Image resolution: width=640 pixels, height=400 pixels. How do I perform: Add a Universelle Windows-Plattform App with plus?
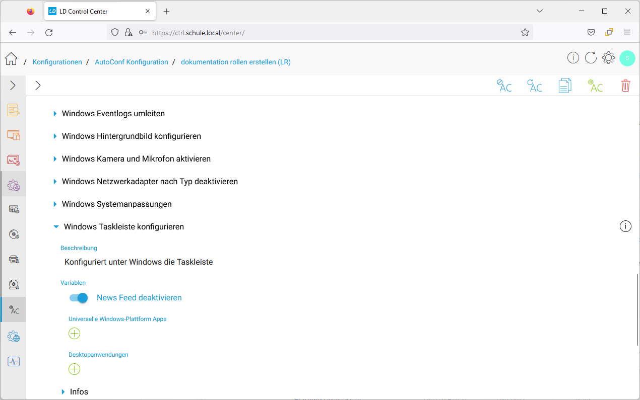pyautogui.click(x=74, y=334)
